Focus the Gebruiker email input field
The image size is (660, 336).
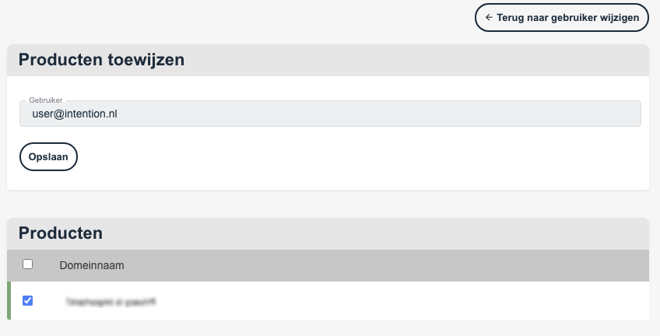click(330, 114)
